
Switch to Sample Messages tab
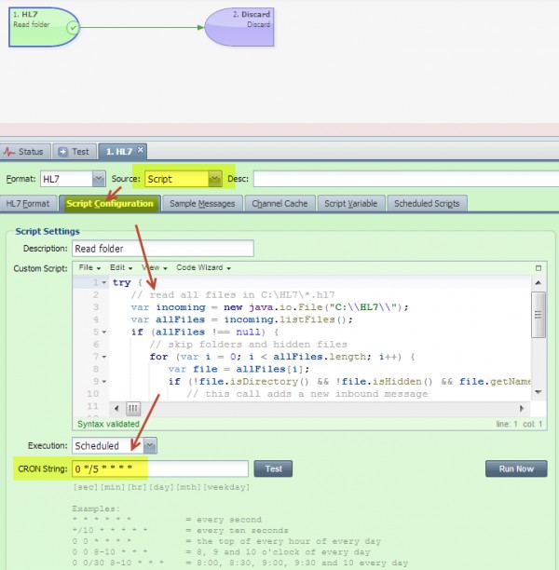coord(202,204)
